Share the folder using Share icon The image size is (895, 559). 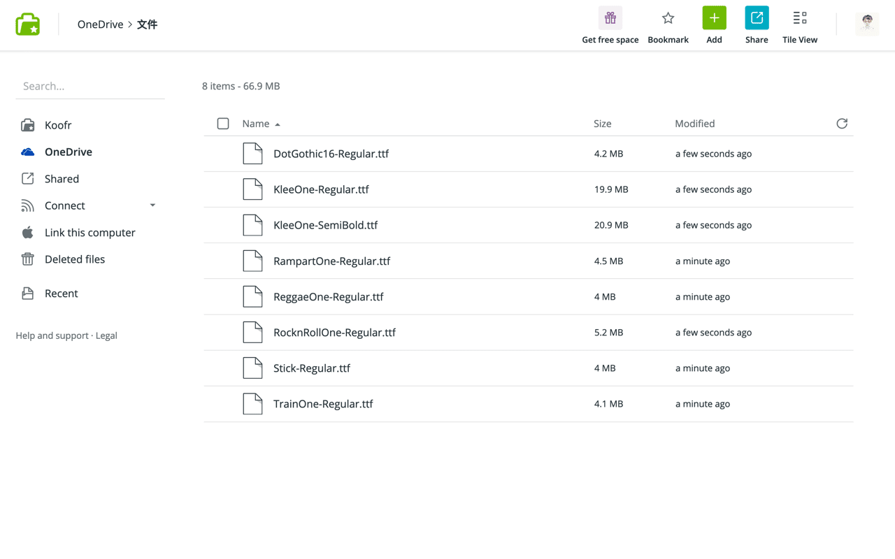(x=757, y=18)
